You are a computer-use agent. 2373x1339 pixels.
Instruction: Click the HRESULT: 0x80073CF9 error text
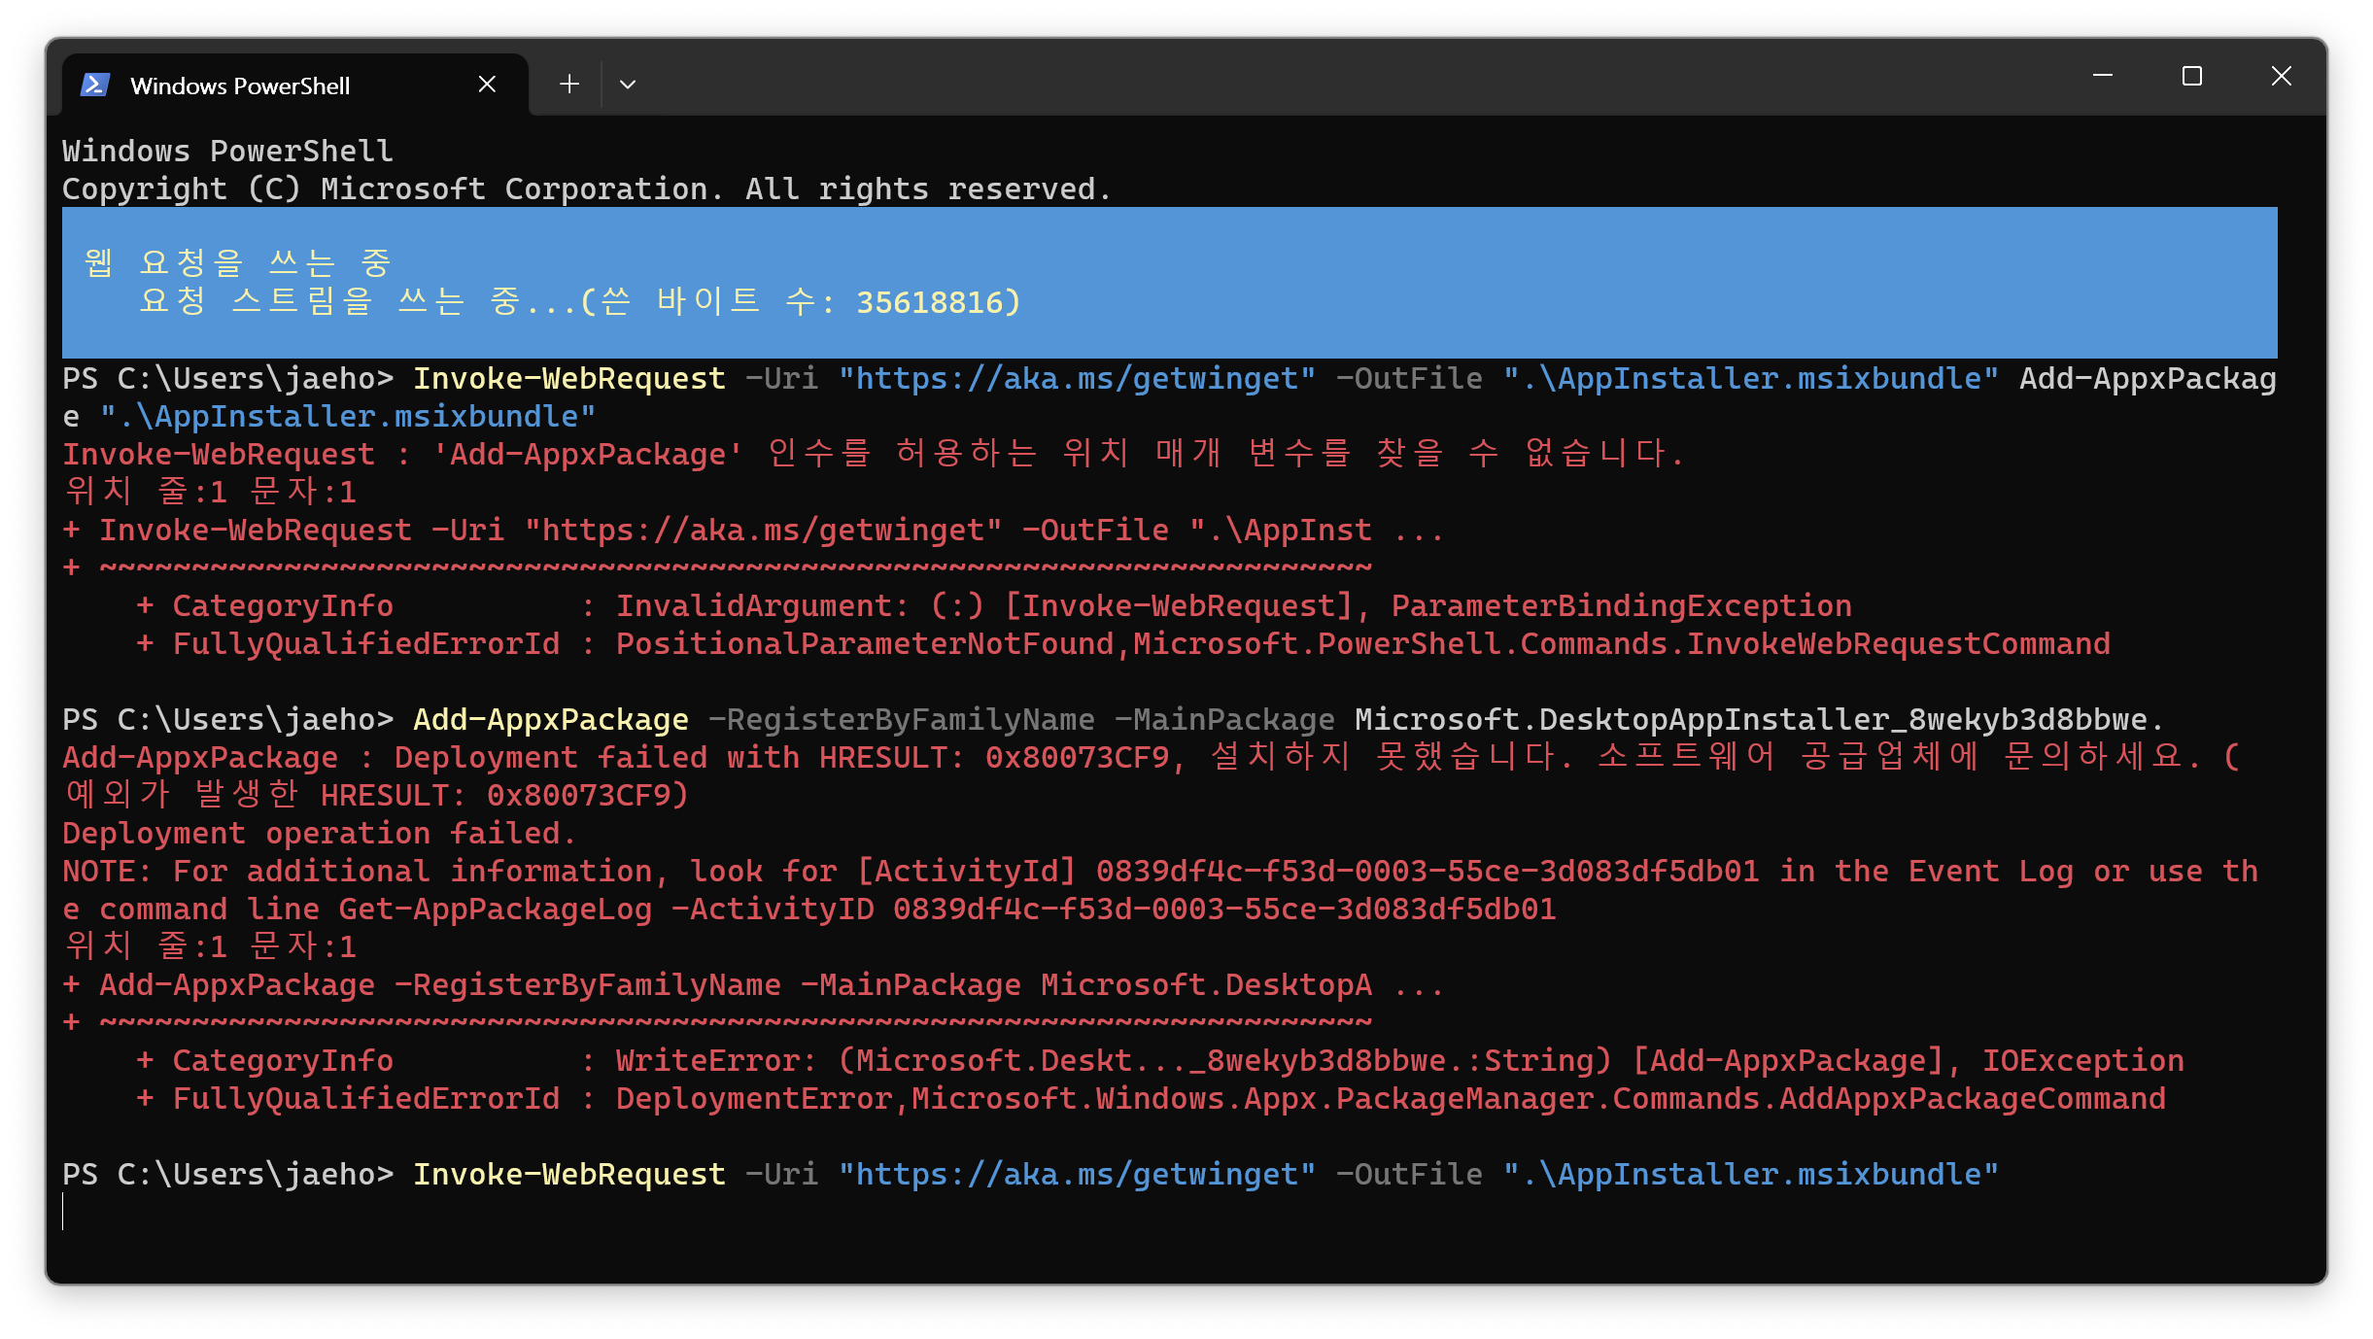(993, 757)
